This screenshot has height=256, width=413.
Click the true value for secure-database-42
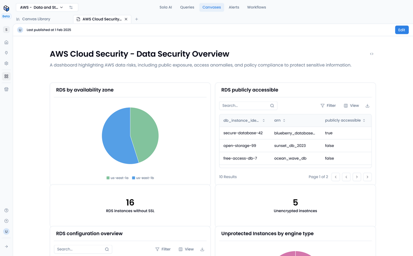click(x=329, y=133)
